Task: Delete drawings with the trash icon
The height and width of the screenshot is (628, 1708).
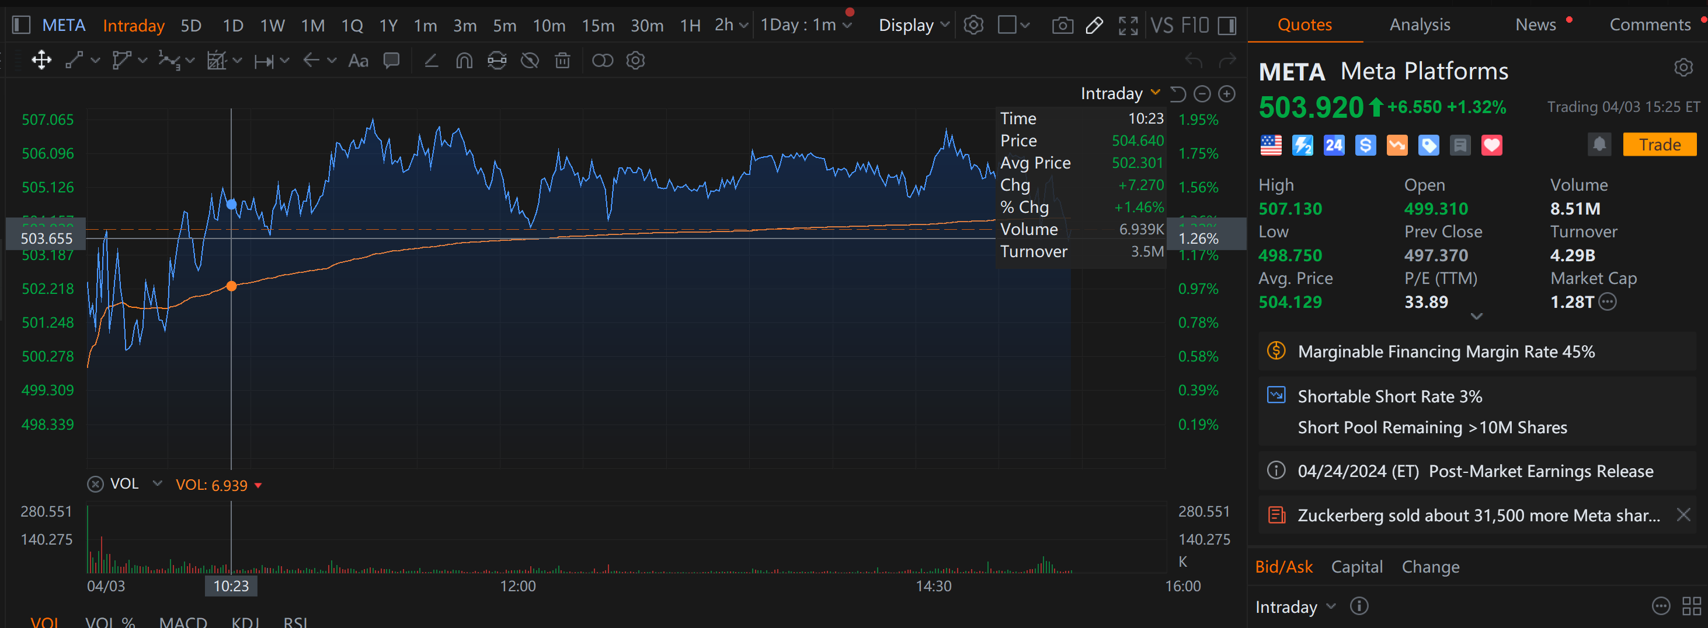Action: pyautogui.click(x=562, y=60)
